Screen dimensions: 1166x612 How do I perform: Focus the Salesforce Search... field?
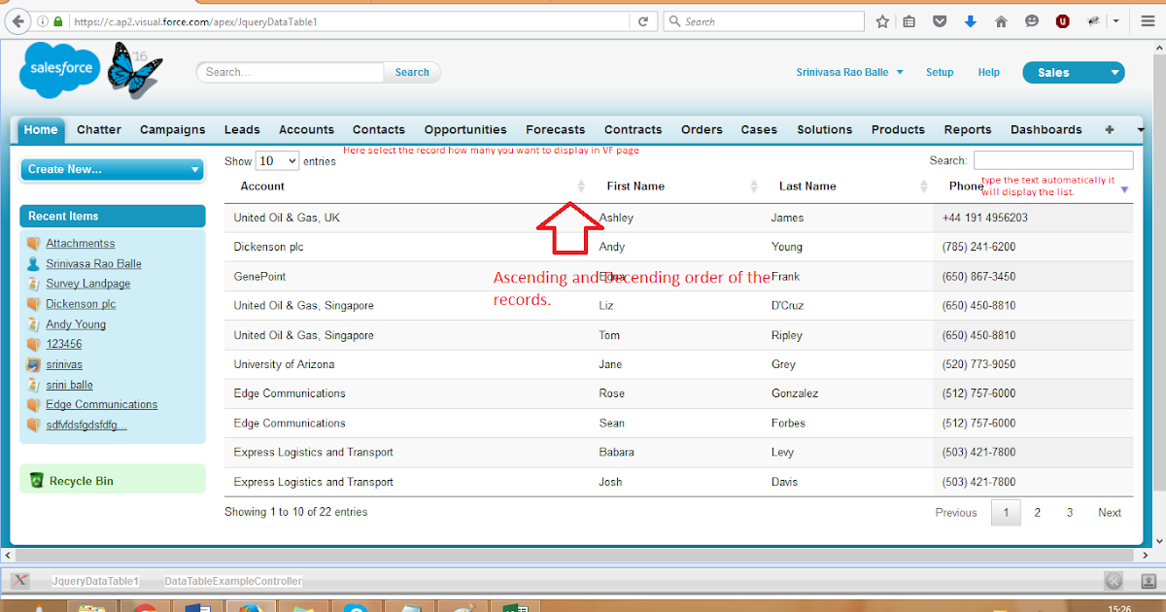point(291,72)
